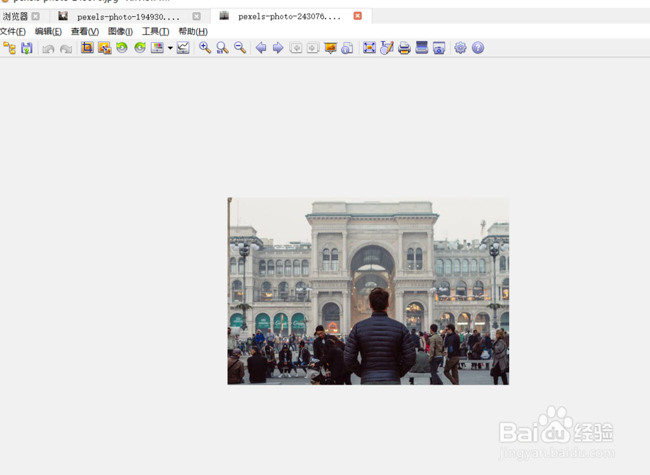The width and height of the screenshot is (650, 475).
Task: Open the Help question mark icon
Action: coord(478,47)
